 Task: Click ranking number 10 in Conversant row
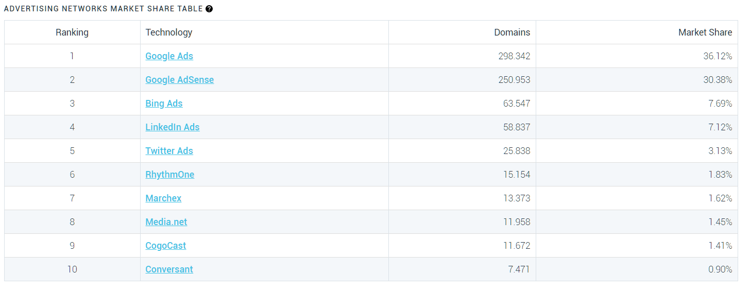coord(72,269)
